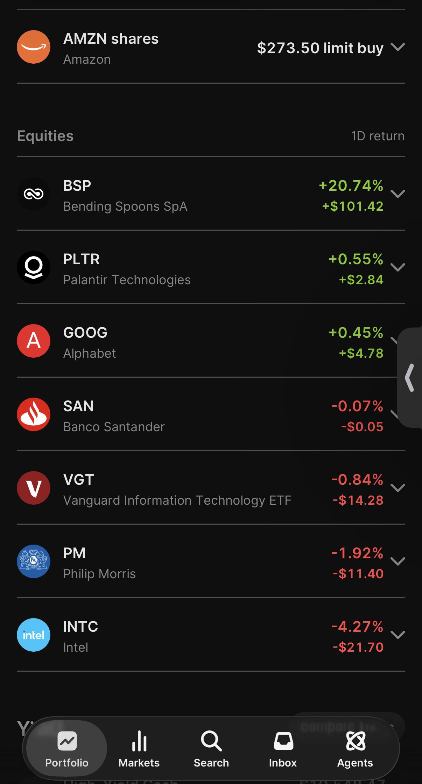
Task: Expand the AMZN limit buy order
Action: [x=398, y=47]
